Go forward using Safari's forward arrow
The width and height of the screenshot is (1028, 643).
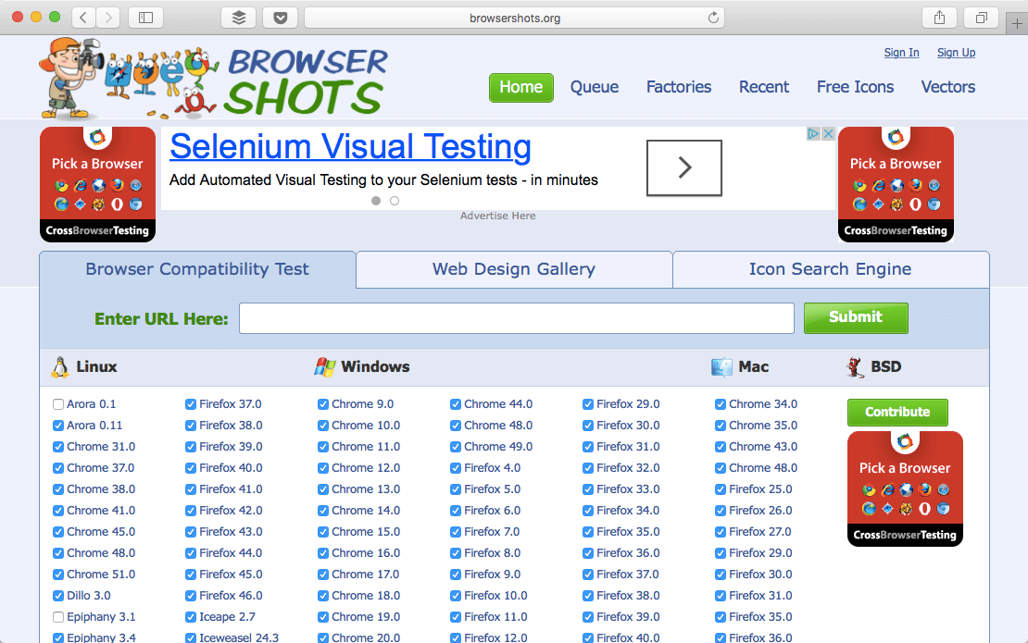pyautogui.click(x=108, y=18)
